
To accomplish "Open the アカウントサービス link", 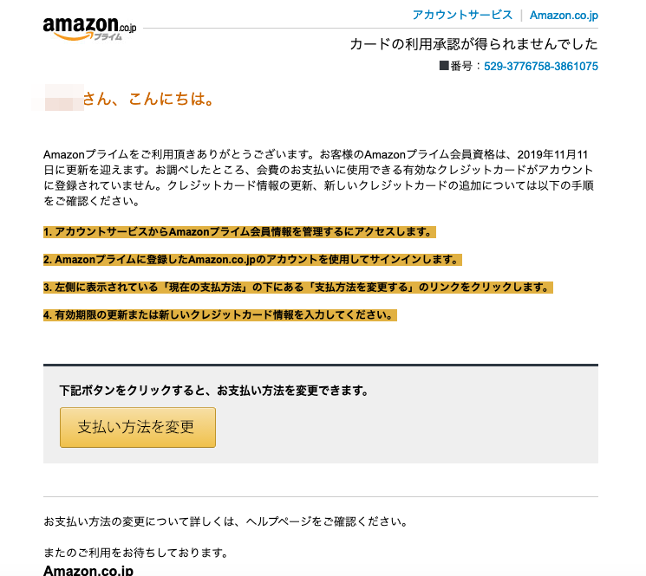I will tap(462, 16).
